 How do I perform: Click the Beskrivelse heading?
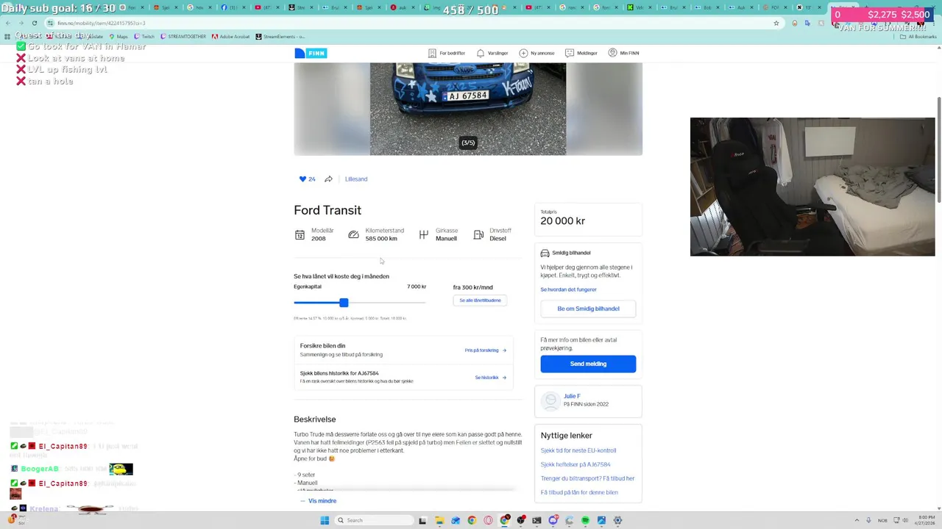coord(315,420)
